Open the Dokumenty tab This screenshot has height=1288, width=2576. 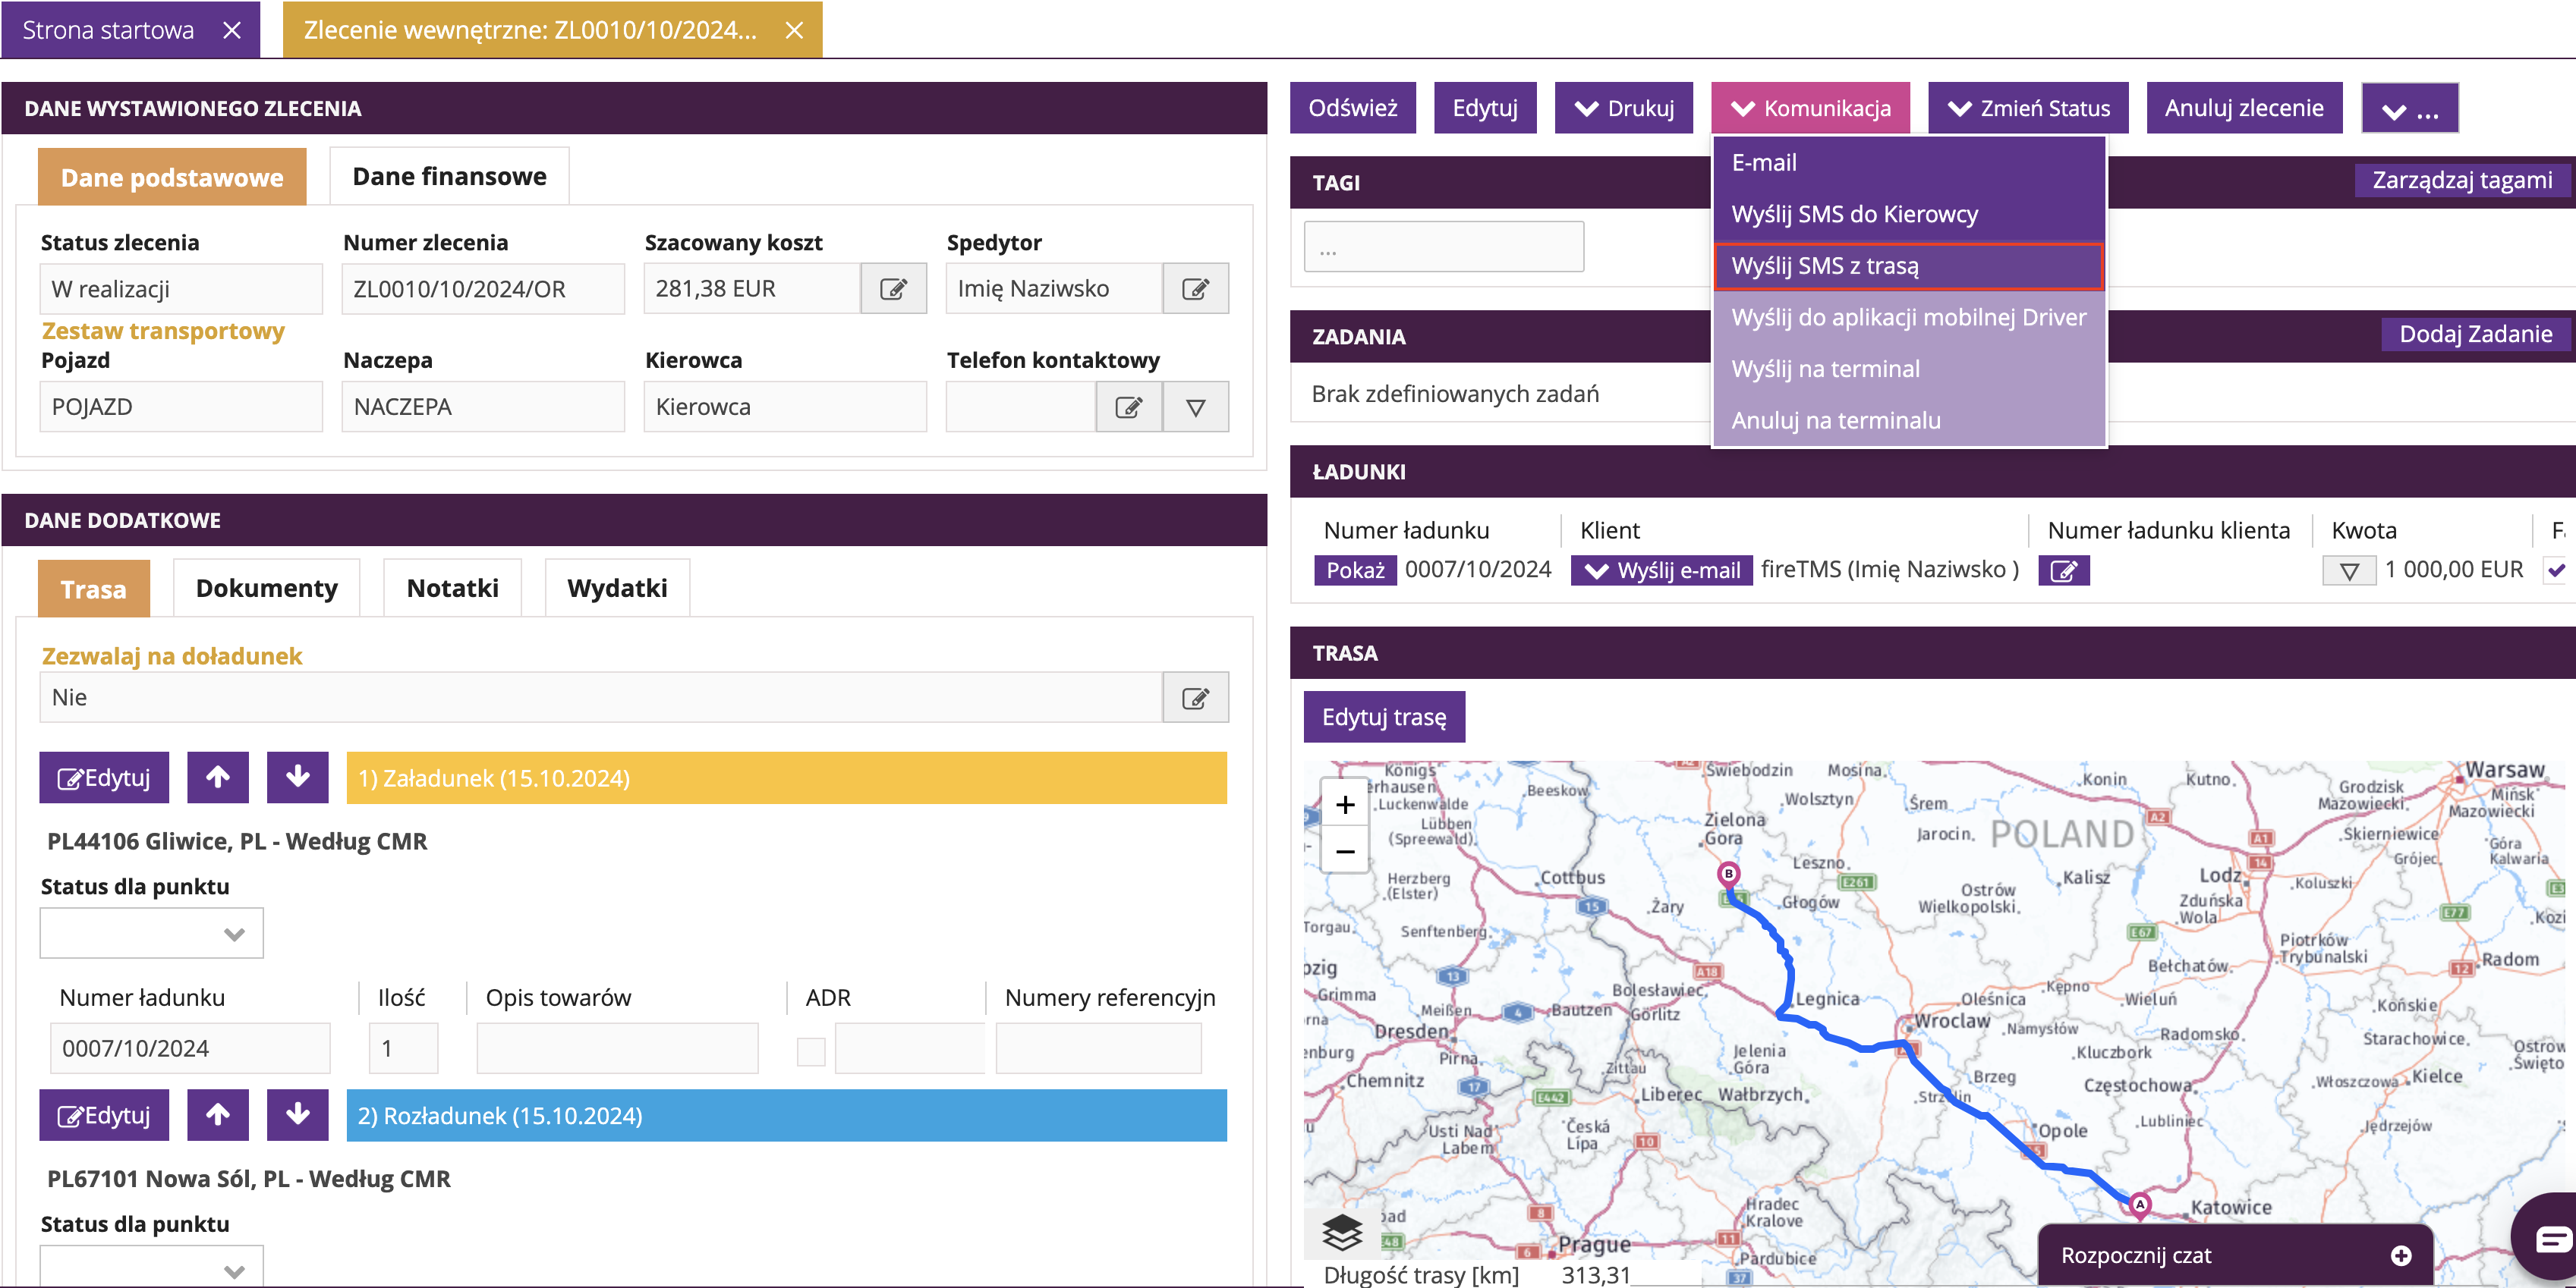coord(266,589)
